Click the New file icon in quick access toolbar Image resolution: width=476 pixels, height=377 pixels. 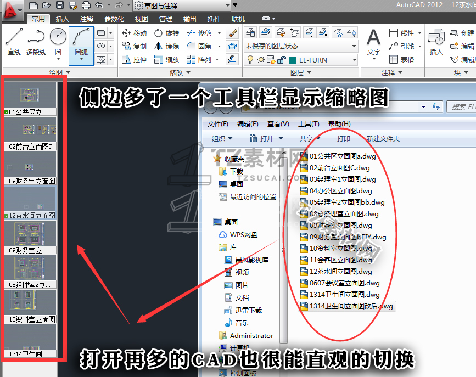click(33, 5)
